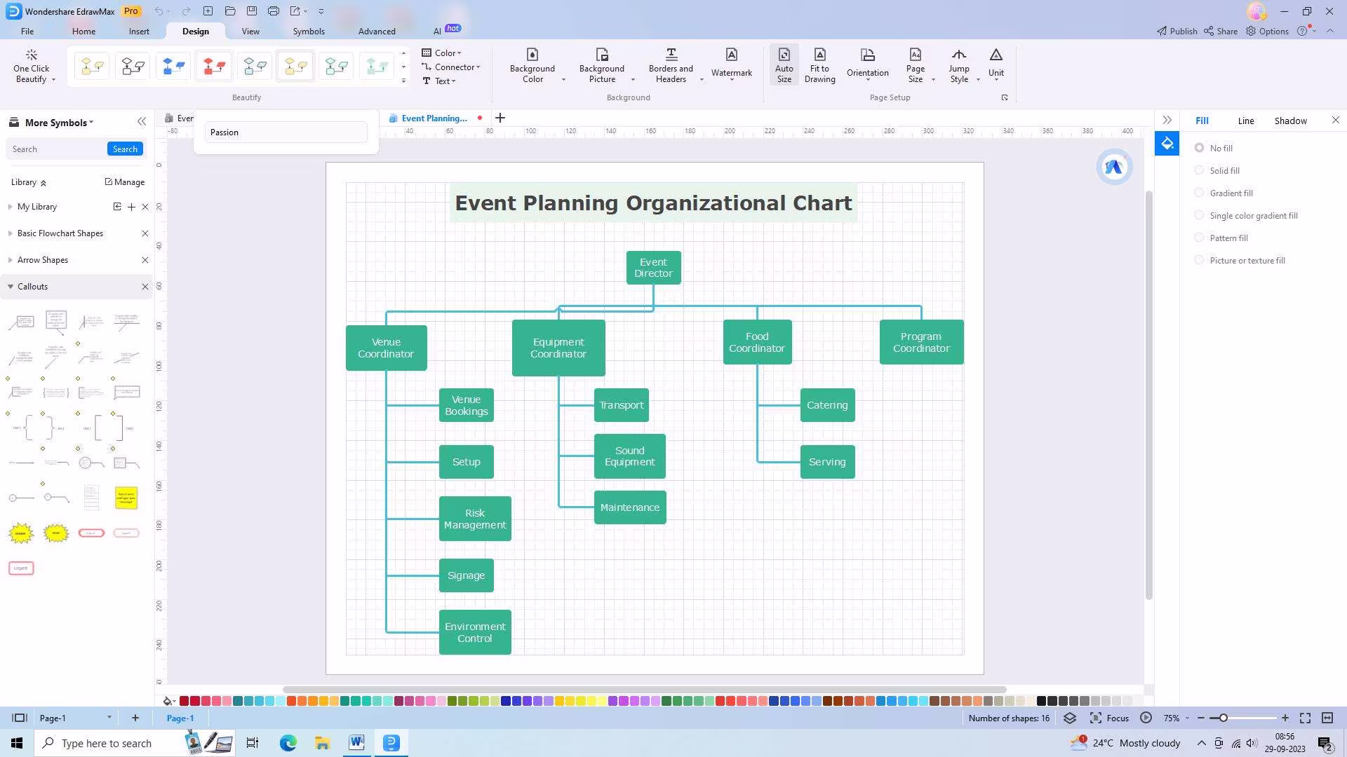Click the zoom slider handle in status bar
The width and height of the screenshot is (1347, 757).
click(x=1223, y=718)
